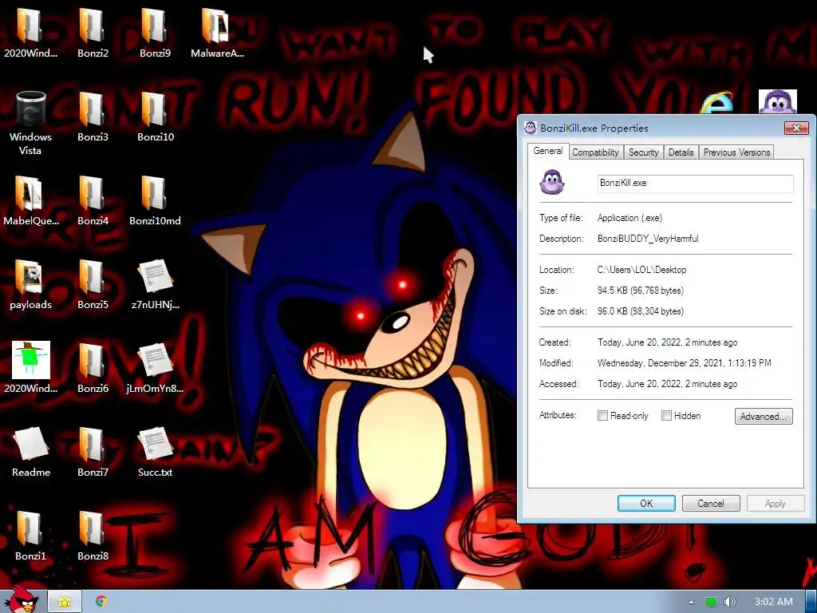Open Chrome from the taskbar
The width and height of the screenshot is (817, 613).
click(x=101, y=602)
